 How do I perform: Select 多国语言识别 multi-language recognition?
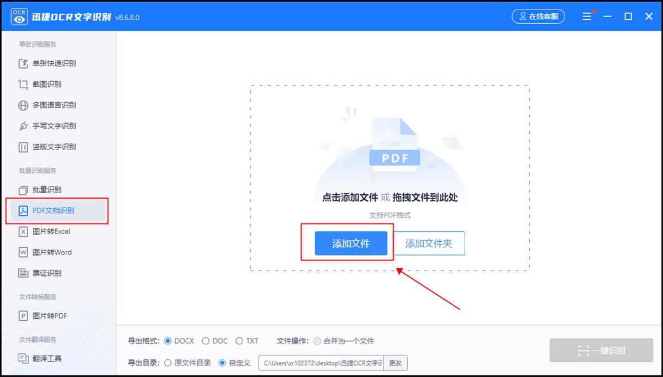(55, 105)
